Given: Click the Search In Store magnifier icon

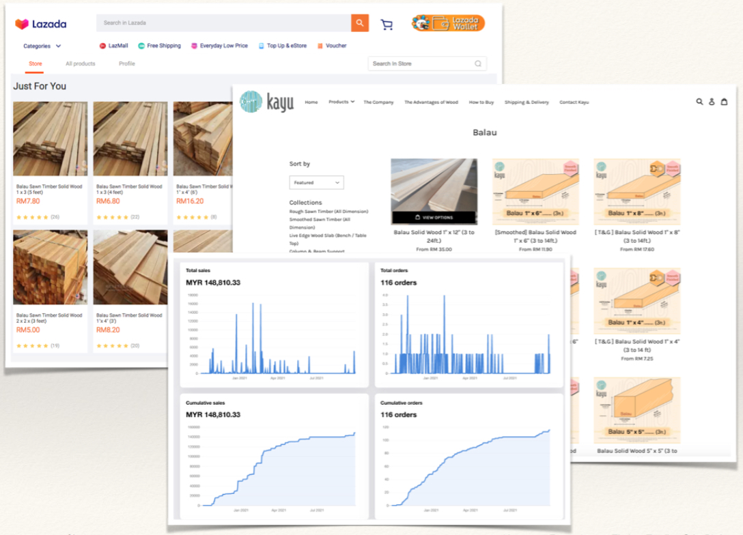Looking at the screenshot, I should coord(478,63).
